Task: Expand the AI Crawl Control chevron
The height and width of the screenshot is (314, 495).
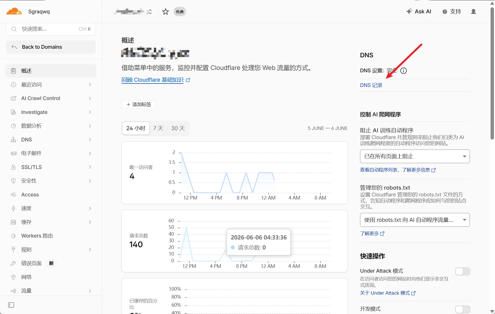Action: pos(90,98)
